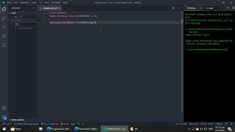Run the target from status bar play icon
This screenshot has width=235, height=132.
pyautogui.click(x=83, y=124)
